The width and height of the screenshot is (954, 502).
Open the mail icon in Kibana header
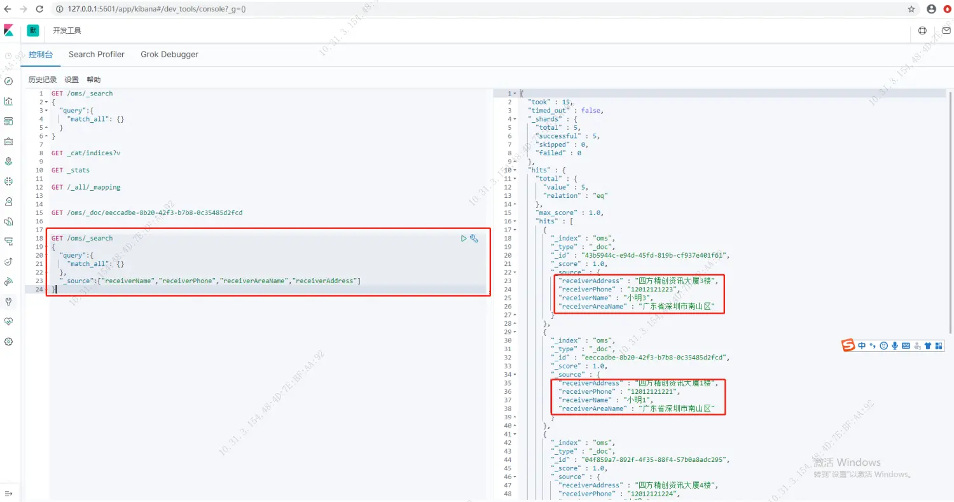pyautogui.click(x=946, y=31)
